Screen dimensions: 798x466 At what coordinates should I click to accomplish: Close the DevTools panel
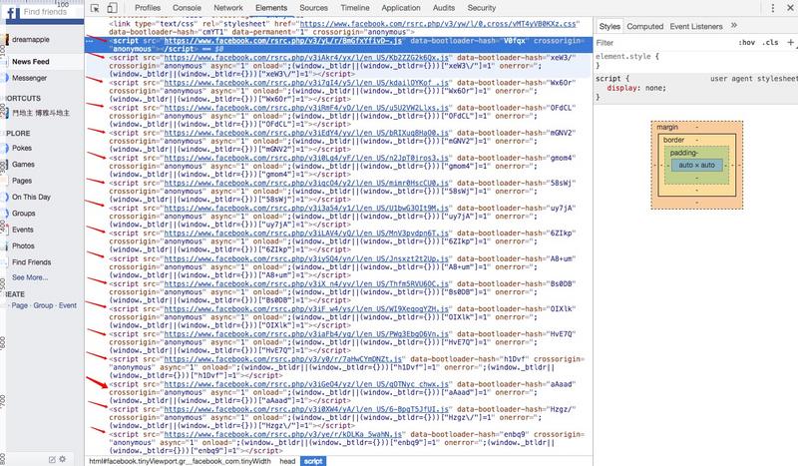pos(790,8)
